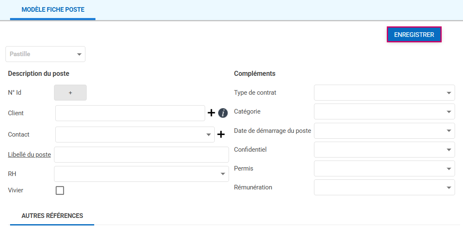This screenshot has height=233, width=463.
Task: Click the Libellé du poste underlined label
Action: pyautogui.click(x=29, y=155)
